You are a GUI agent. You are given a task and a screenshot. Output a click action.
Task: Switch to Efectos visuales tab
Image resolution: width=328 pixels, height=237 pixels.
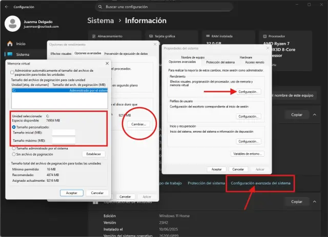coord(61,53)
